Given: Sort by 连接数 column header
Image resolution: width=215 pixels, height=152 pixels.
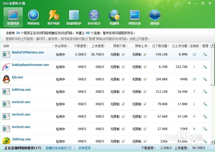Looking at the screenshot, I should [194, 46].
